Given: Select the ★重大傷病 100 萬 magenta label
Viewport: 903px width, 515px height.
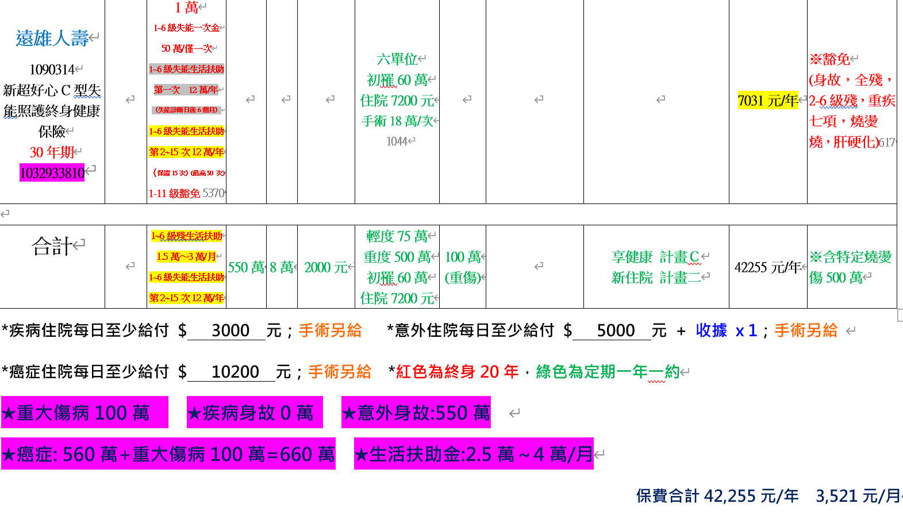Looking at the screenshot, I should coord(84,413).
